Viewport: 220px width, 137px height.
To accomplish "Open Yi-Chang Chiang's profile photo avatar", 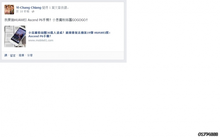I will coord(9,10).
